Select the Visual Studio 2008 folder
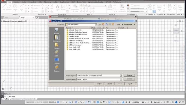The width and height of the screenshot is (186, 105). [x=73, y=49]
